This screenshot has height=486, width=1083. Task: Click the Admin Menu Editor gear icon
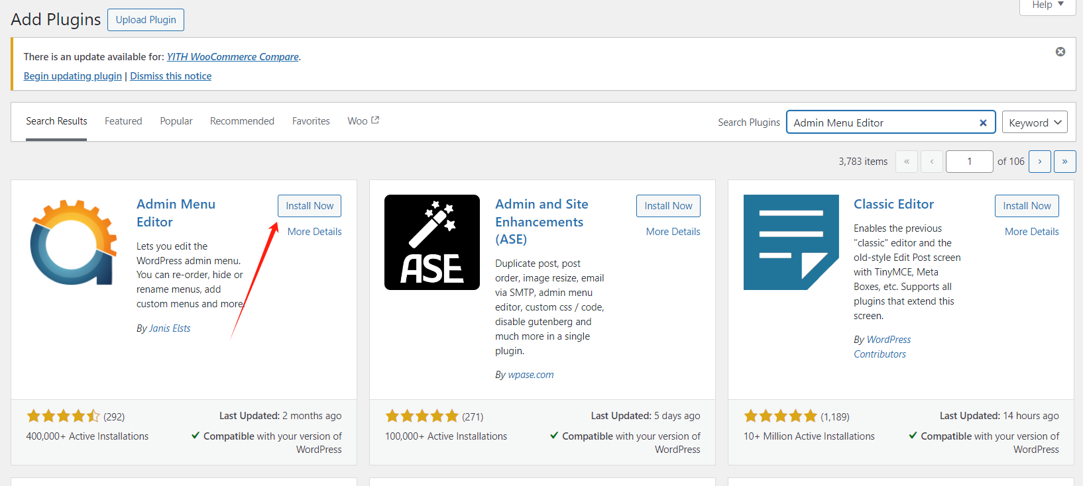[74, 242]
